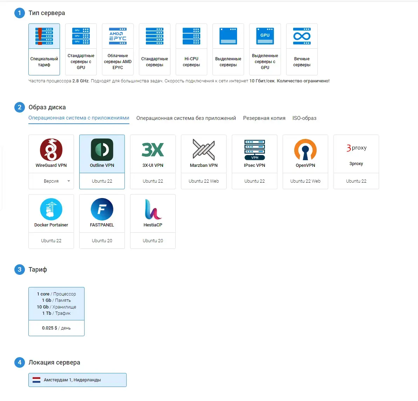418x401 pixels.
Task: Select the HestiaCP logo
Action: tap(153, 209)
